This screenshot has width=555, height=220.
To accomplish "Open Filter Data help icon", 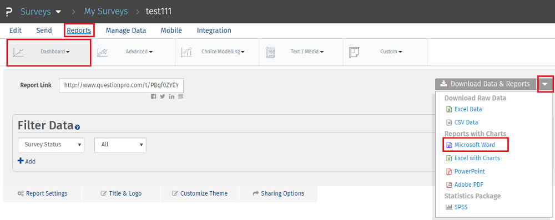I will point(78,127).
